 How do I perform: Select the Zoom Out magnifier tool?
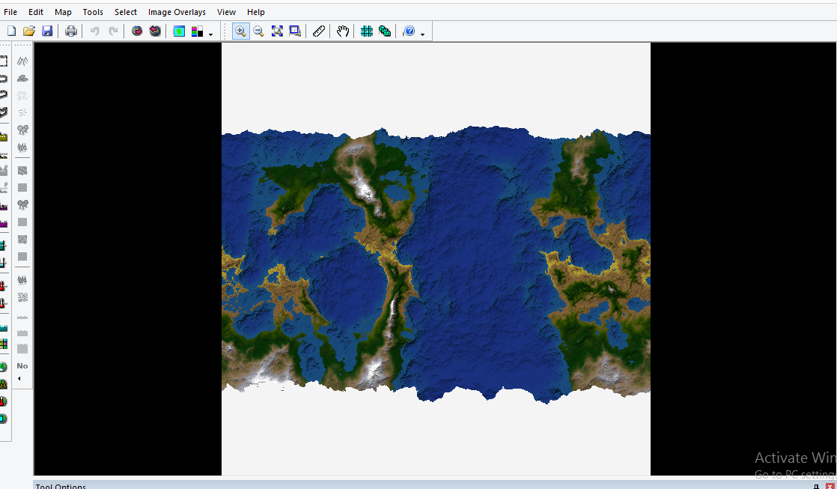(x=258, y=31)
